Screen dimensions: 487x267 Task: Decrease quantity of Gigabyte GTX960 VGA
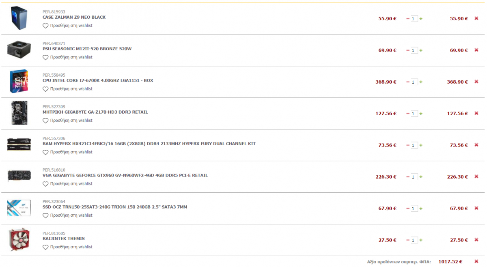[408, 177]
